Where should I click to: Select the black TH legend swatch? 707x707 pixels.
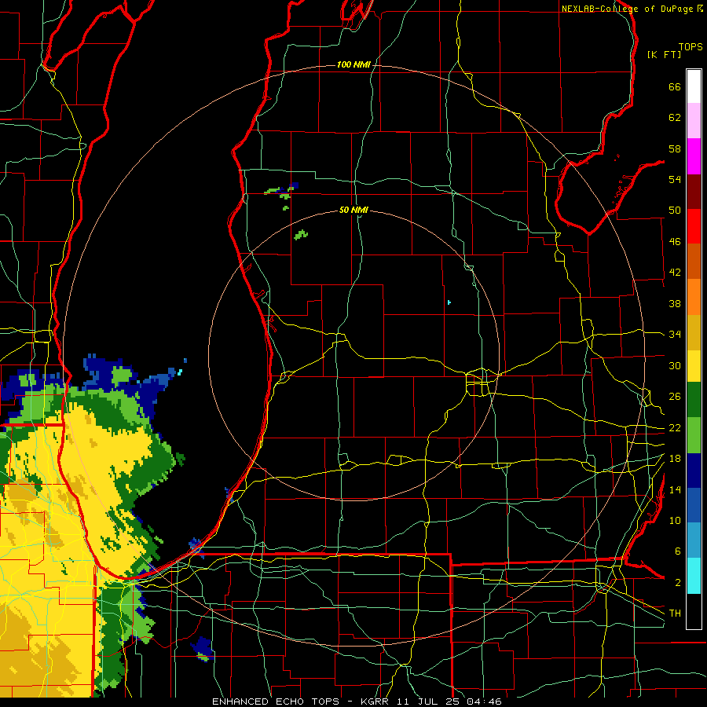tap(694, 611)
